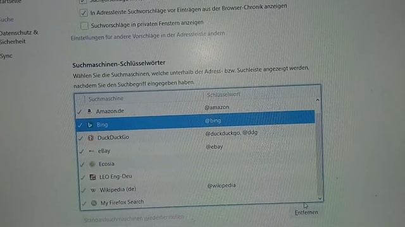Select the Wikipedia (de) row name
The width and height of the screenshot is (405, 227).
118,189
